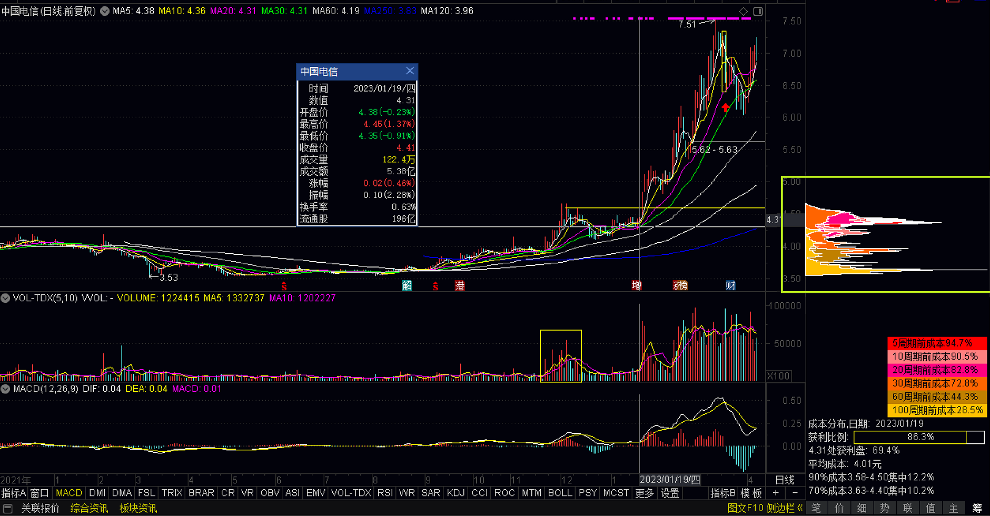The height and width of the screenshot is (516, 990).
Task: Open 综合资讯 tab
Action: click(89, 508)
